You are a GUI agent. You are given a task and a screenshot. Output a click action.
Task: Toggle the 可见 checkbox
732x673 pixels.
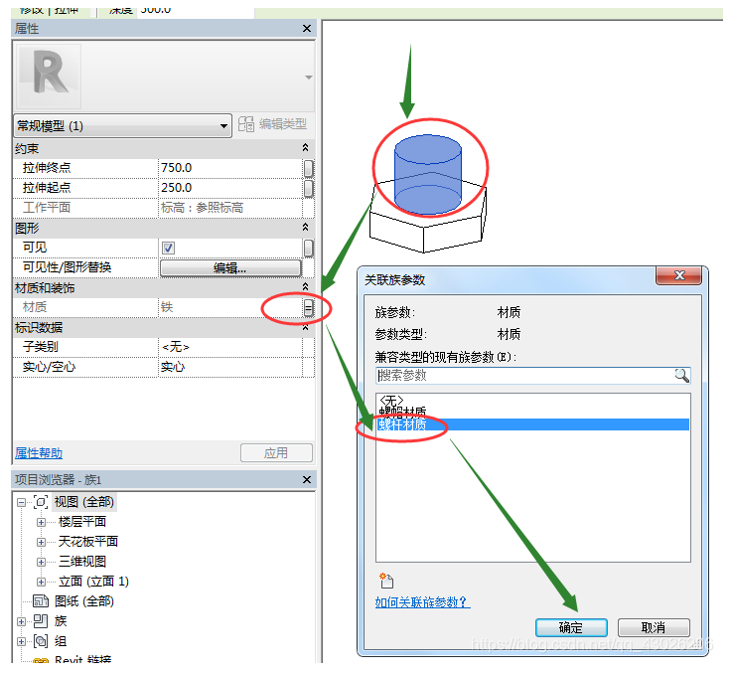(x=169, y=248)
